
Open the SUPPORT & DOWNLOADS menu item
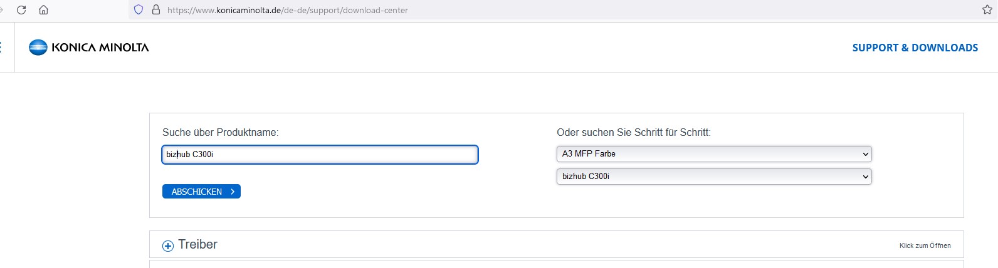915,48
